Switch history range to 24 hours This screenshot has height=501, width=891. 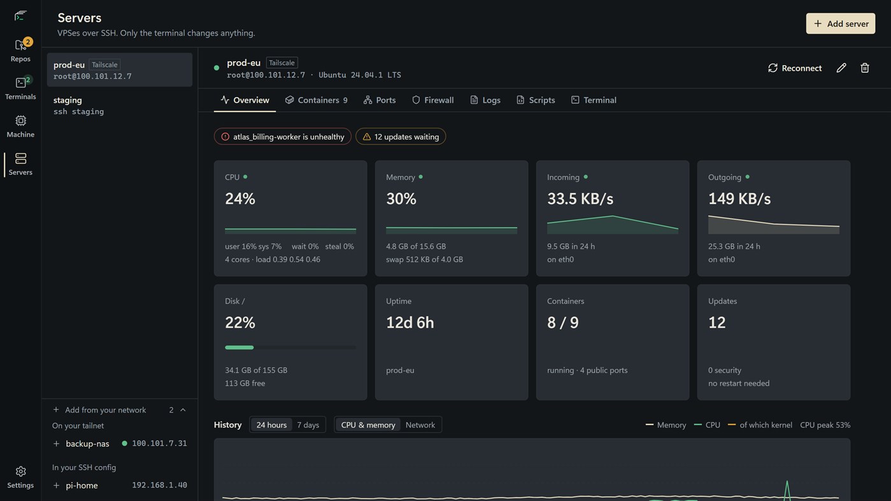click(271, 425)
